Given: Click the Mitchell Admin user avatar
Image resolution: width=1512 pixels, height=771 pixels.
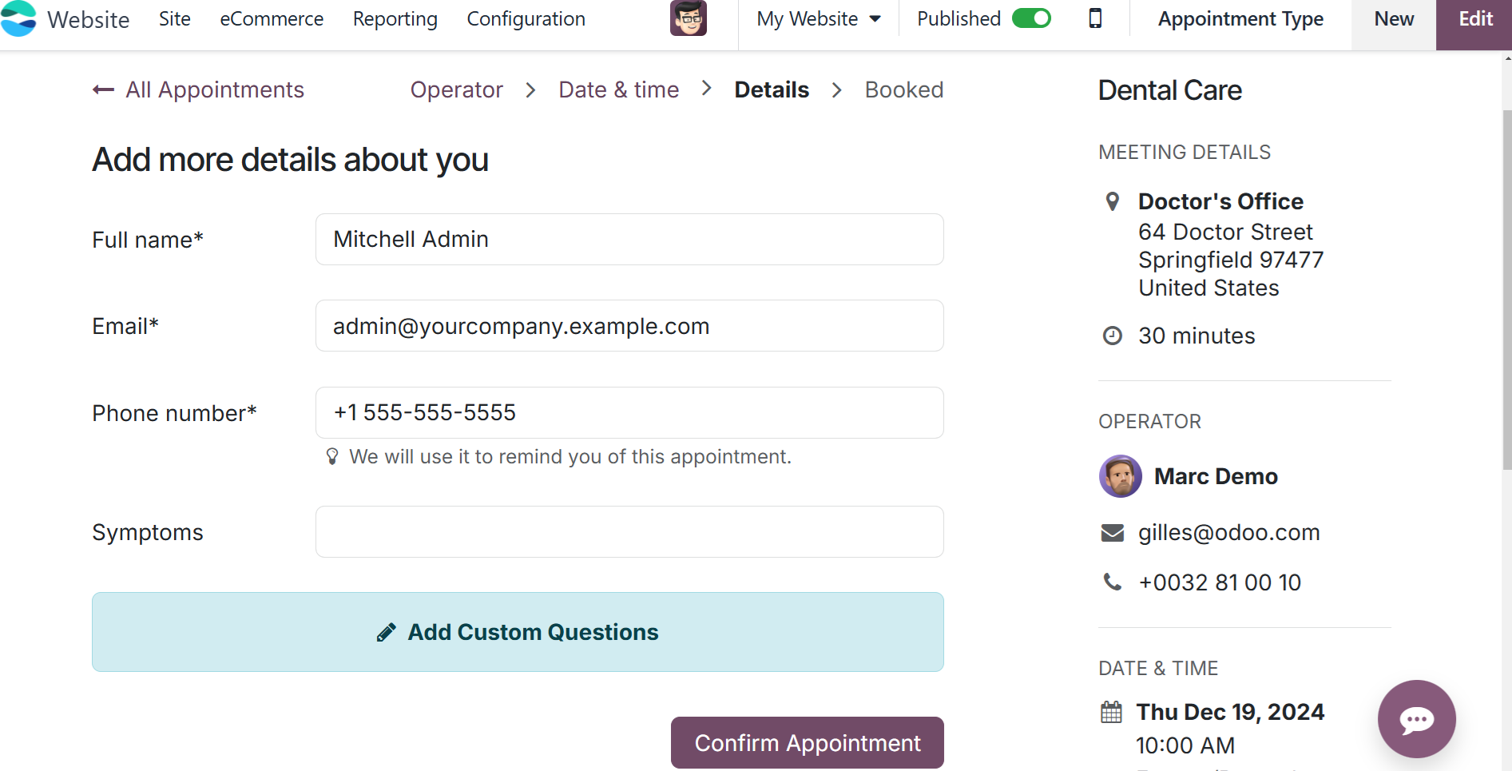Looking at the screenshot, I should tap(688, 18).
